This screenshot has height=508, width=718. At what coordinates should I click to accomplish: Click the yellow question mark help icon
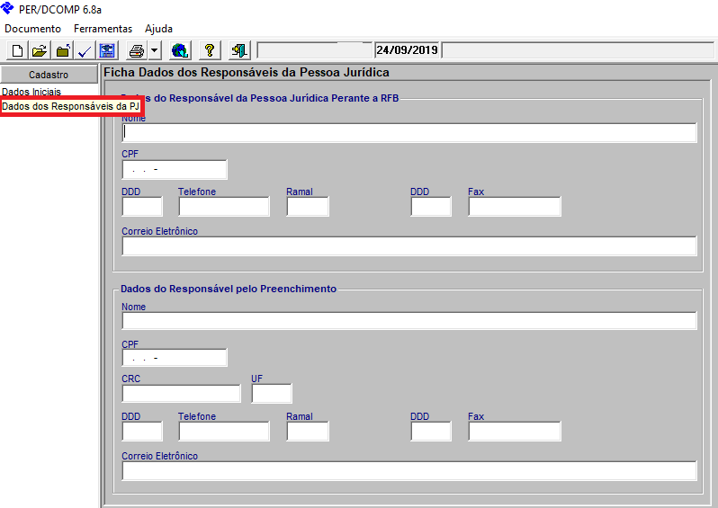point(209,50)
